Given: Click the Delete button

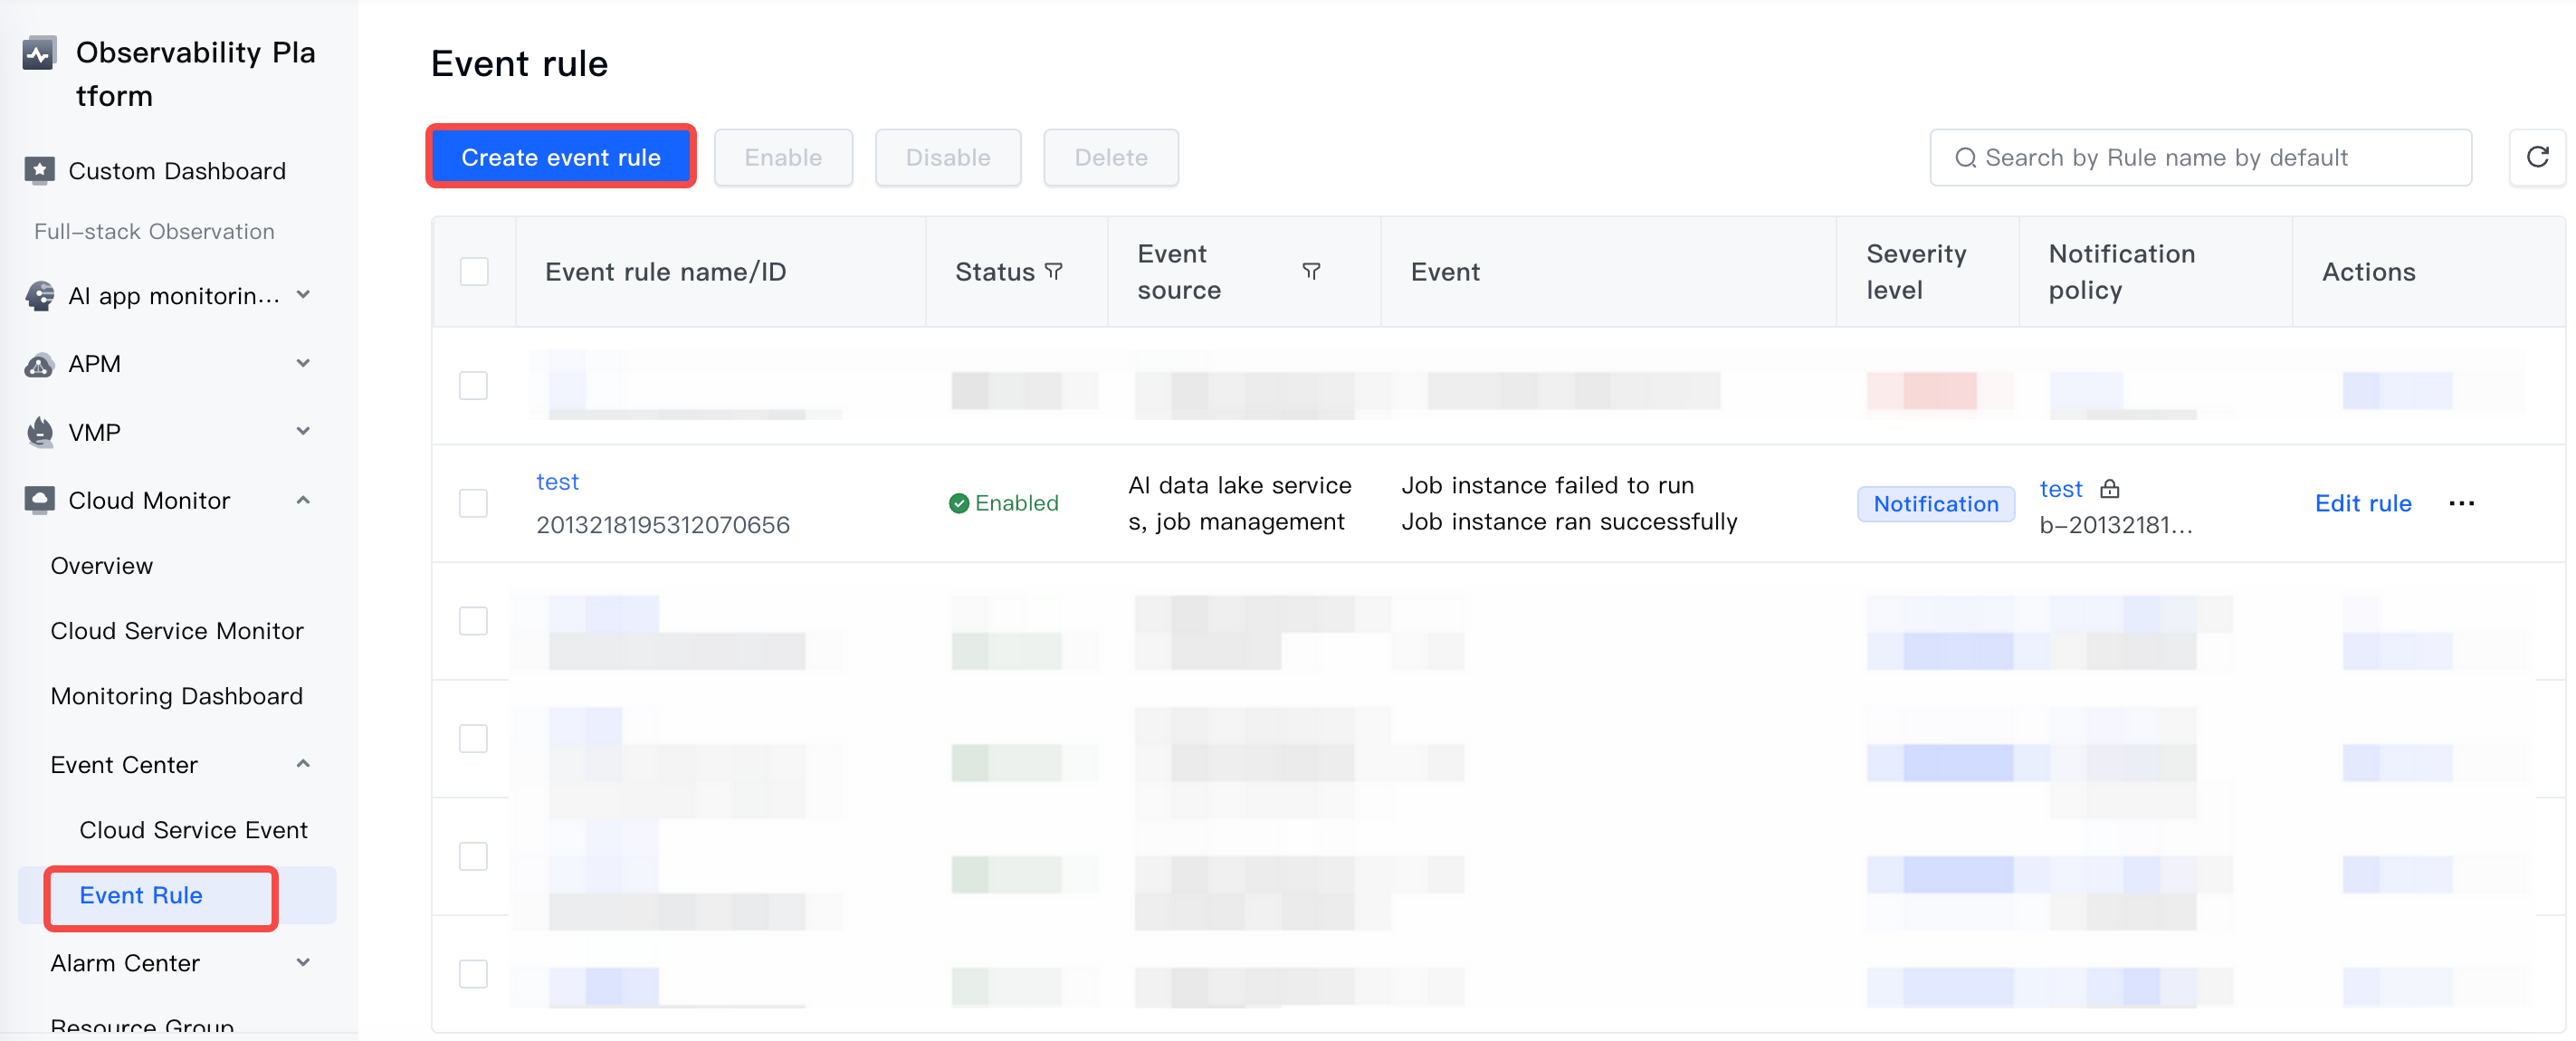Looking at the screenshot, I should 1110,157.
